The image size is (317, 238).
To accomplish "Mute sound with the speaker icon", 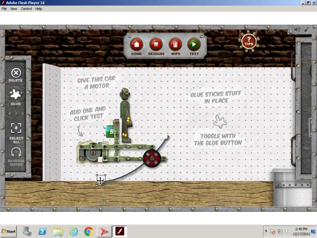I will tap(297, 30).
